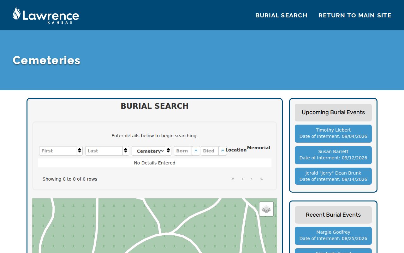Go to the previous results page
Viewport: 404px width, 253px height.
click(x=242, y=179)
